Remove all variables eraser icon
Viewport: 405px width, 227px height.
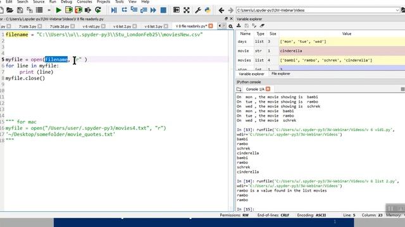(x=262, y=26)
